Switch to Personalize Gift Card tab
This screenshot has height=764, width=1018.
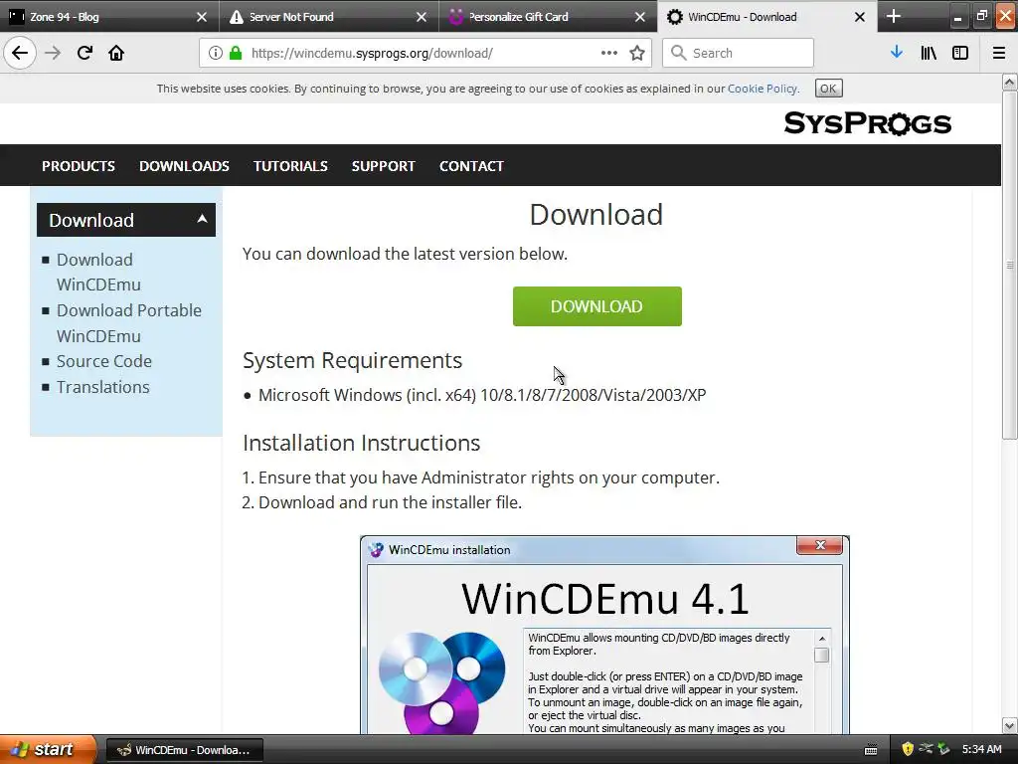[x=549, y=17]
